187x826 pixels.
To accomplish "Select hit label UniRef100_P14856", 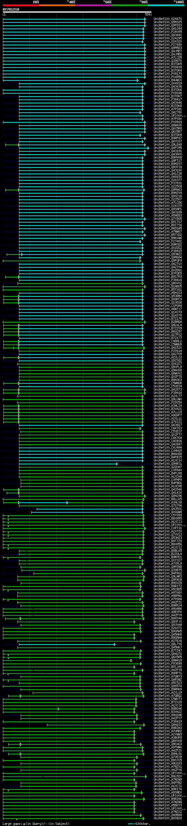I will click(168, 77).
